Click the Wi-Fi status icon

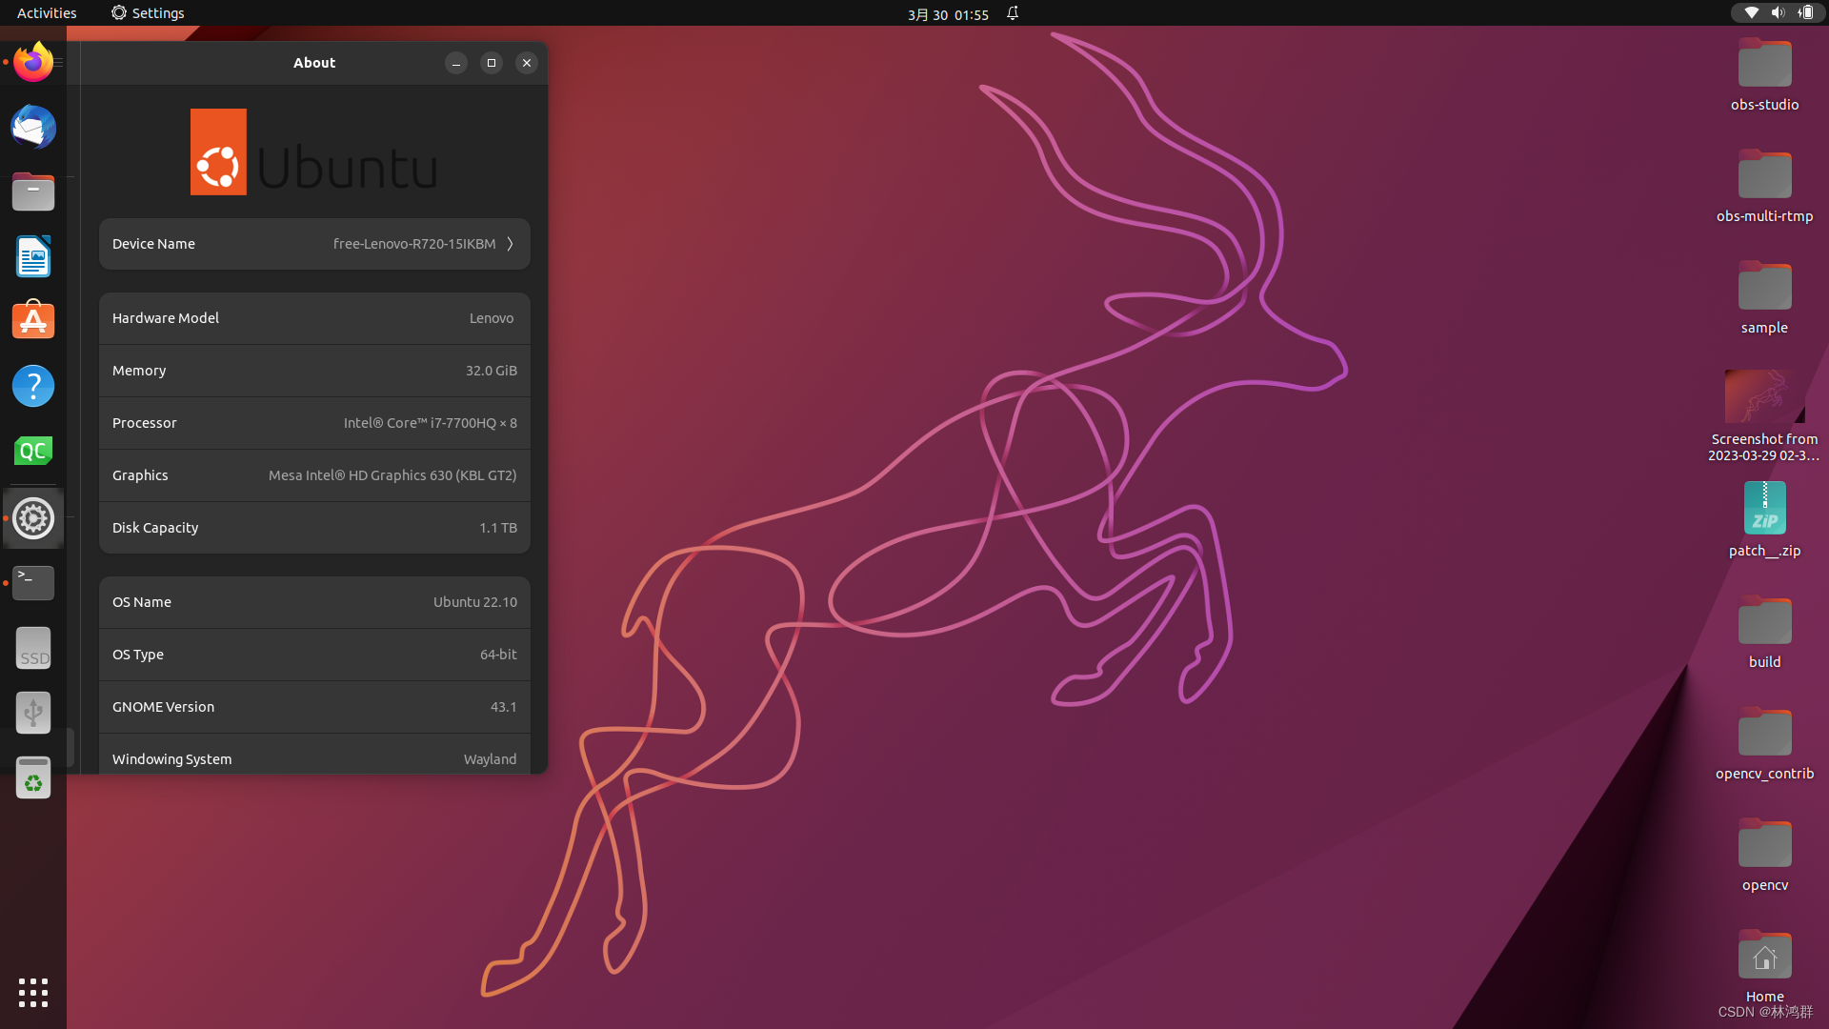(x=1751, y=12)
